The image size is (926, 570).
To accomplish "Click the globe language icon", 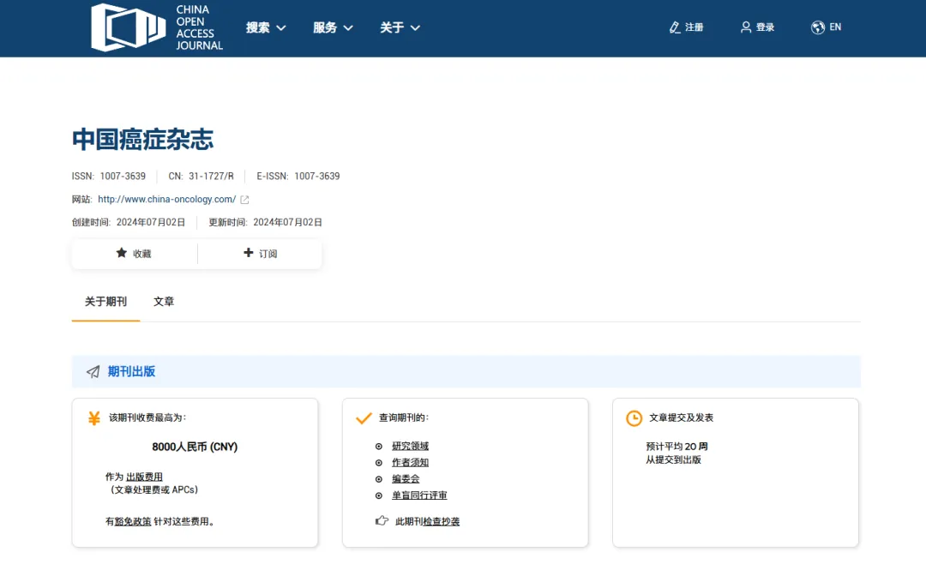I will tap(818, 27).
